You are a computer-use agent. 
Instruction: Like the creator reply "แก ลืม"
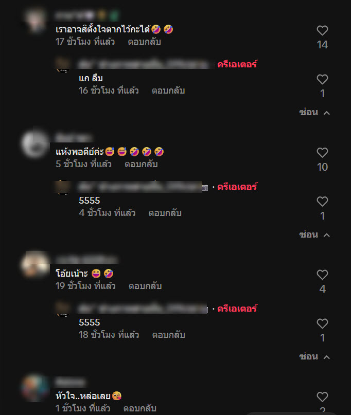coord(322,79)
